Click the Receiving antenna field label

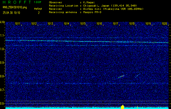[x=63, y=12]
